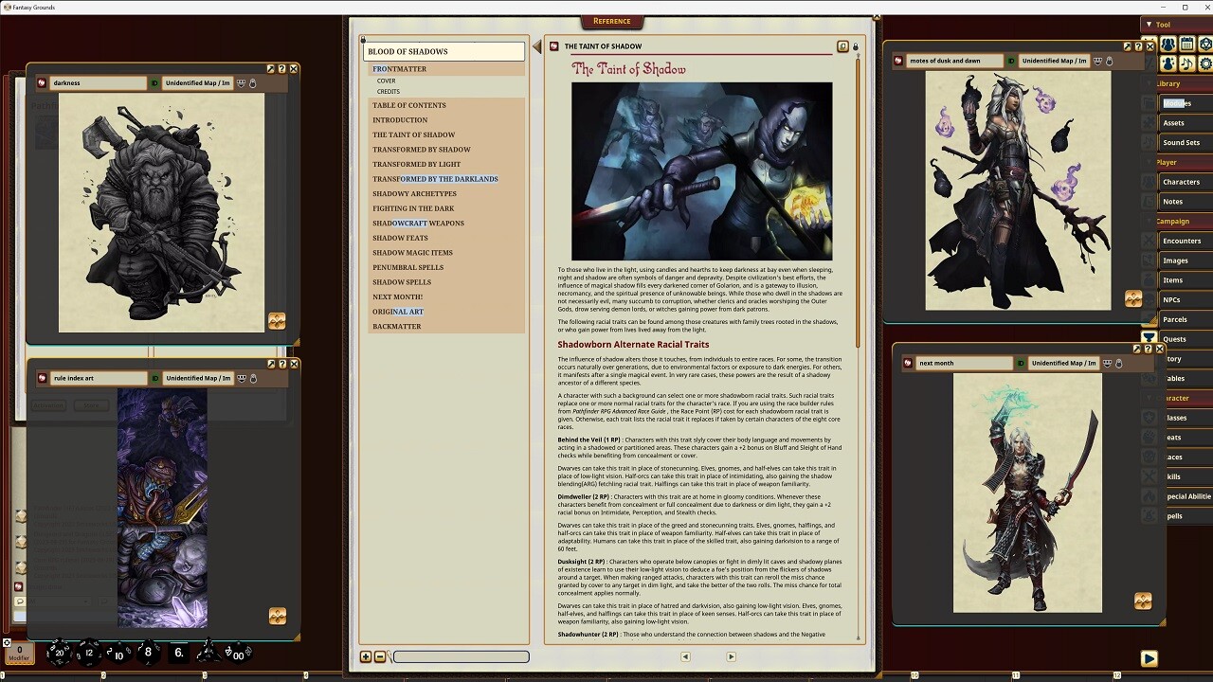The image size is (1213, 682).
Task: Go to the next page arrow
Action: pyautogui.click(x=731, y=656)
